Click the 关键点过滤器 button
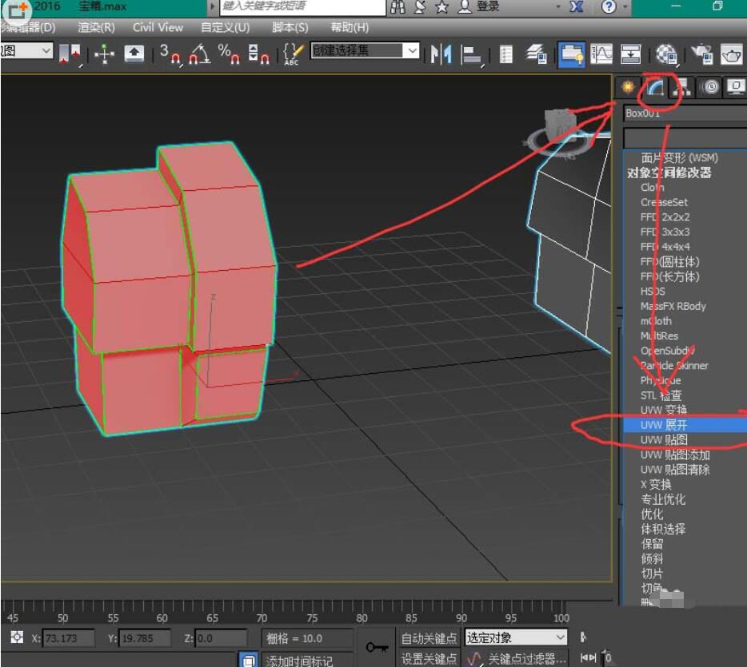This screenshot has width=747, height=667. coord(518,659)
